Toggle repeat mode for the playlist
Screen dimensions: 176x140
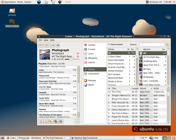click(61, 121)
